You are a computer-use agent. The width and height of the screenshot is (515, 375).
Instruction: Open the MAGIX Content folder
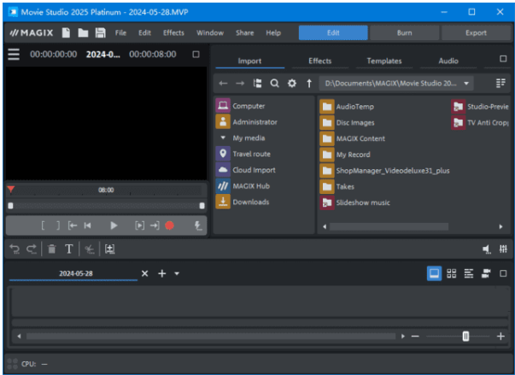click(x=360, y=138)
